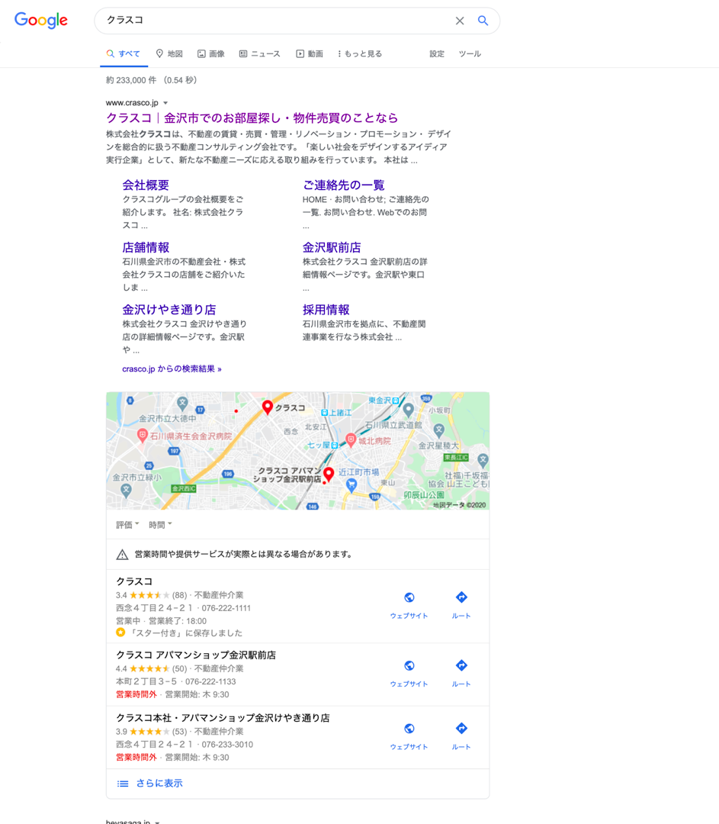The width and height of the screenshot is (719, 824).
Task: Click the 金沢駅前店 red map pin
Action: [329, 474]
